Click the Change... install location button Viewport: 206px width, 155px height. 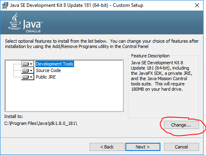tap(182, 125)
